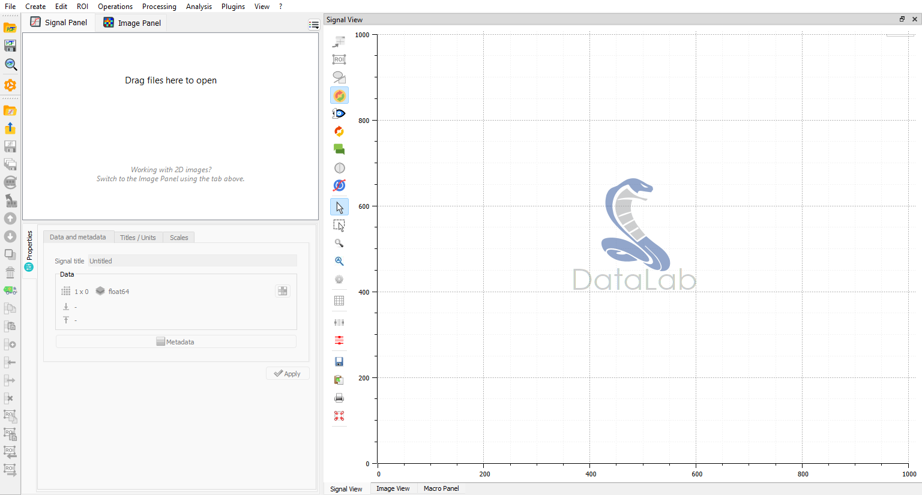Screen dimensions: 922x495
Task: Open the File menu
Action: [x=10, y=7]
